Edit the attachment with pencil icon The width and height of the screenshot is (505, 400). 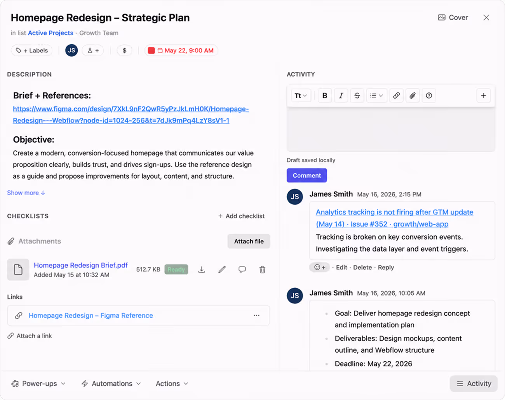pos(222,270)
